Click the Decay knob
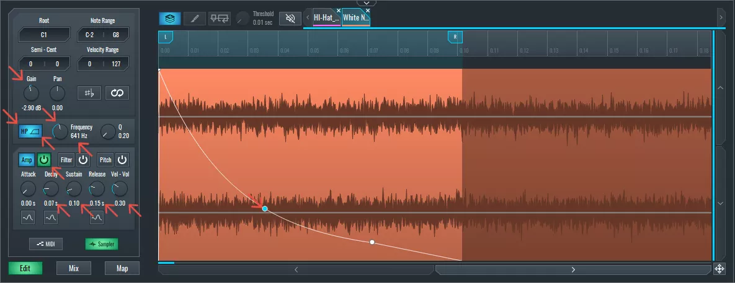This screenshot has width=735, height=283. click(51, 189)
